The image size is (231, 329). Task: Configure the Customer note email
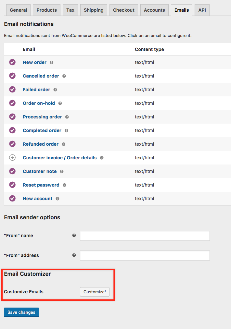click(40, 171)
